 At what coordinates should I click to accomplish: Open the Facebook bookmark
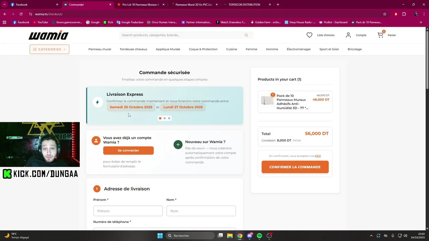[21, 22]
